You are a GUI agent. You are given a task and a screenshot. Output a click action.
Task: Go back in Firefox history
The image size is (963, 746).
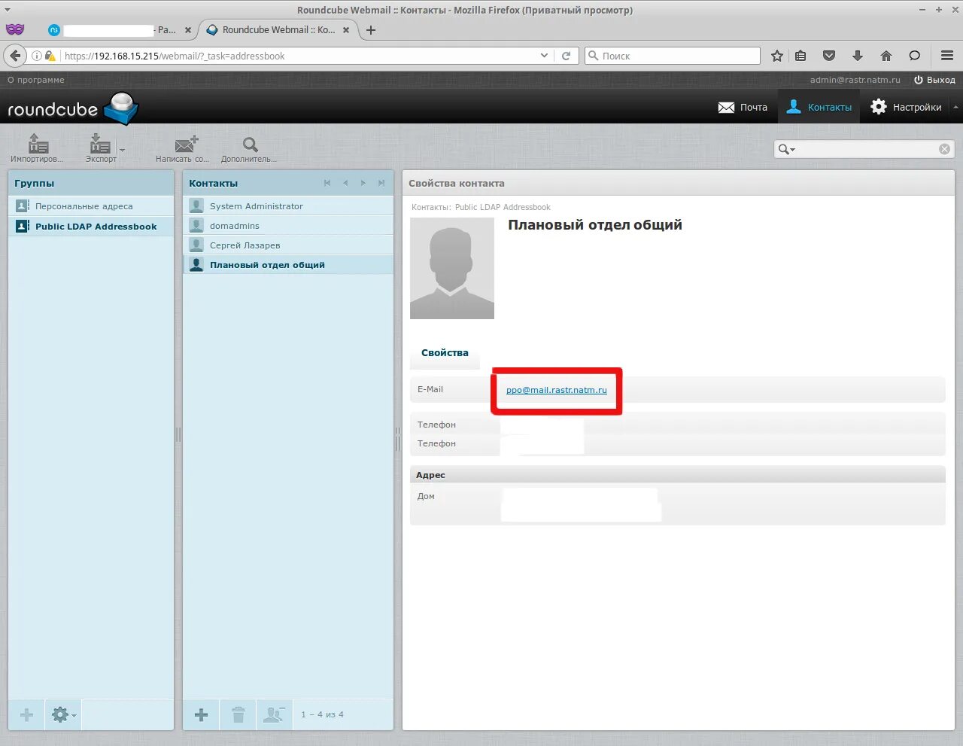coord(15,56)
